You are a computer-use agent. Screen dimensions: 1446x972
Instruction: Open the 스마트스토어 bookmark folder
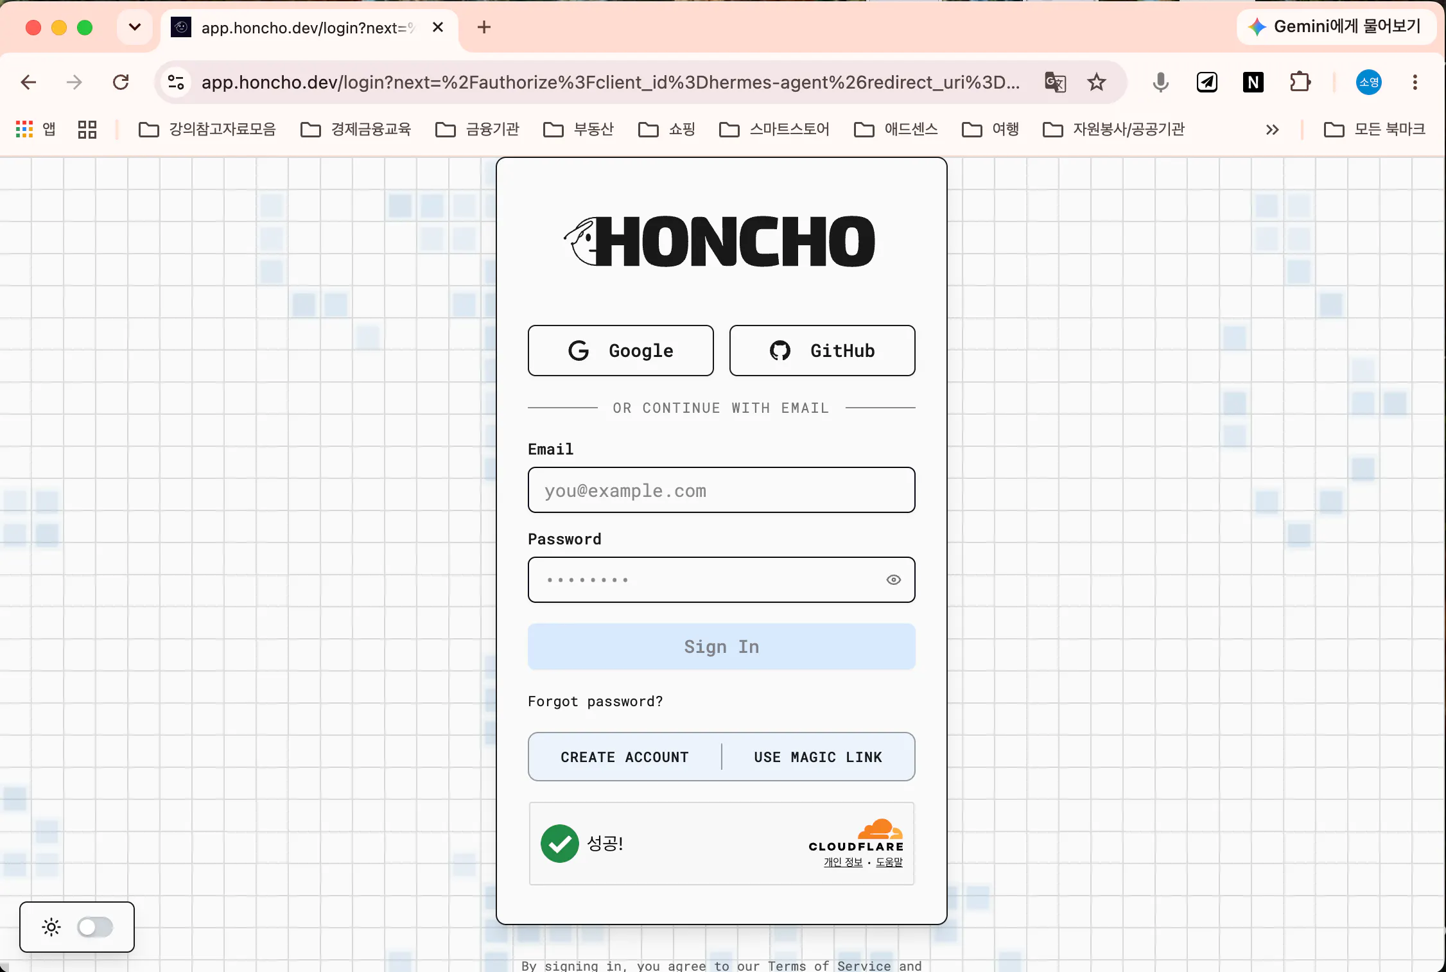coord(774,129)
